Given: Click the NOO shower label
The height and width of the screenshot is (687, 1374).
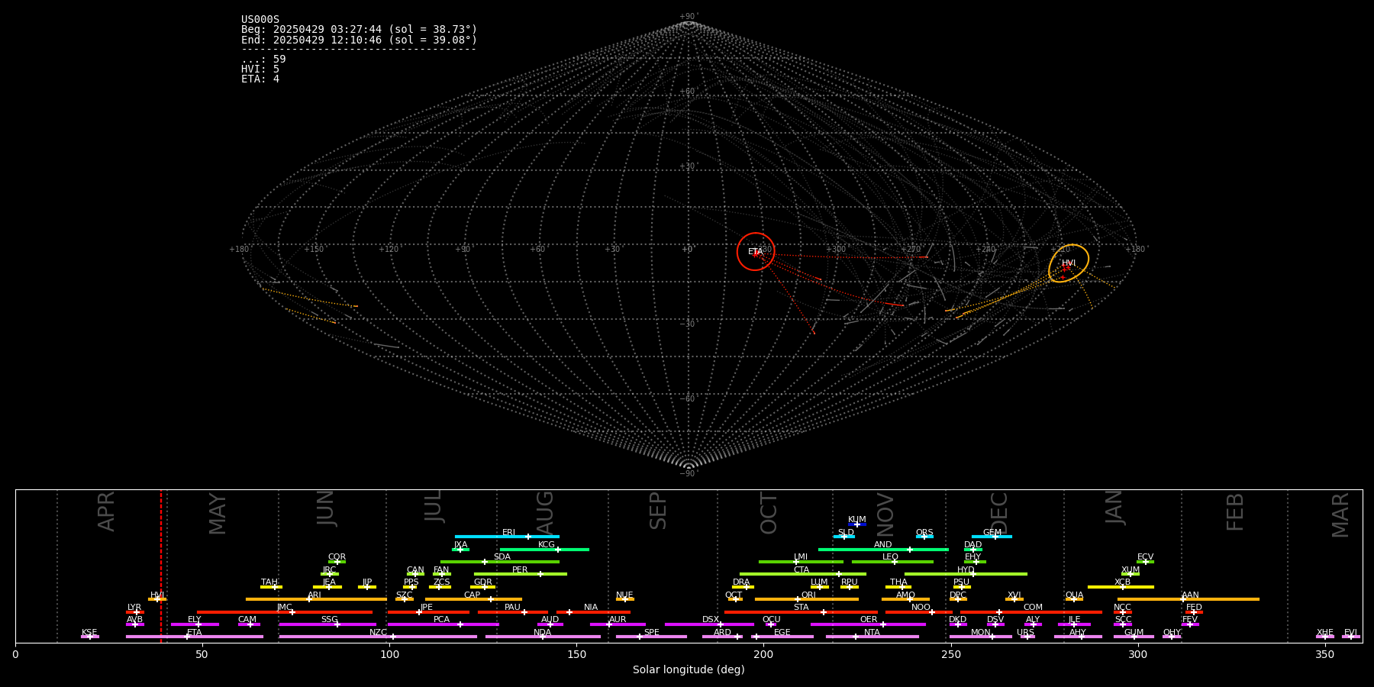Looking at the screenshot, I should coord(921,607).
